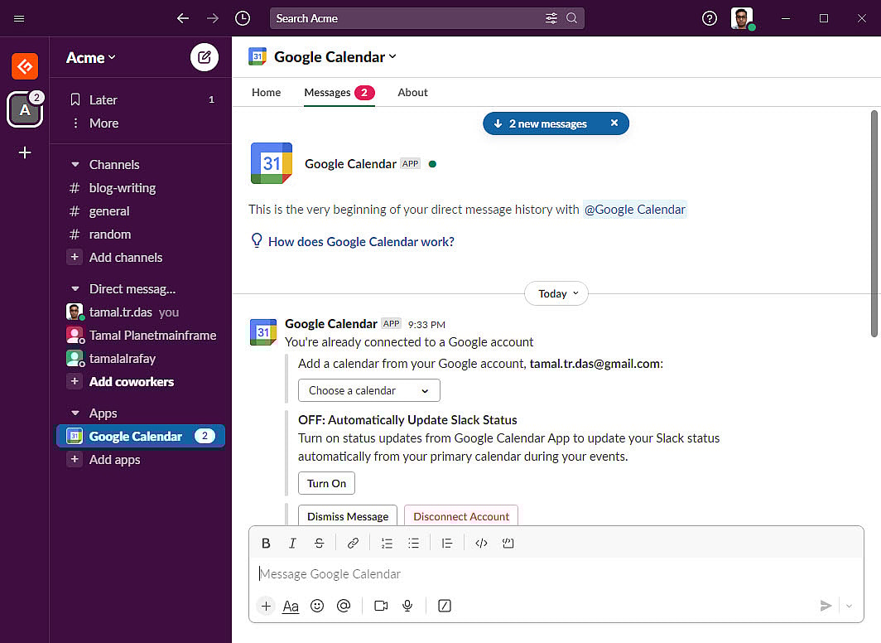Open attachments plus button in composer
This screenshot has width=881, height=643.
[x=266, y=606]
